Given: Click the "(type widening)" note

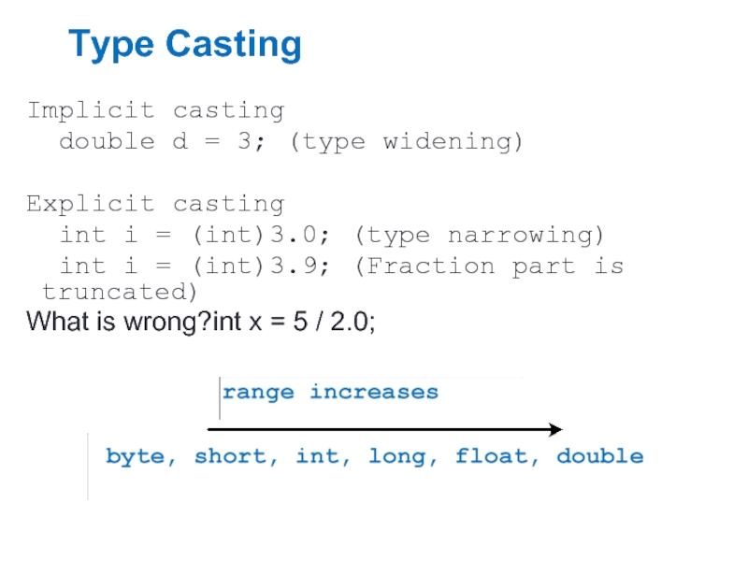Looking at the screenshot, I should (407, 141).
